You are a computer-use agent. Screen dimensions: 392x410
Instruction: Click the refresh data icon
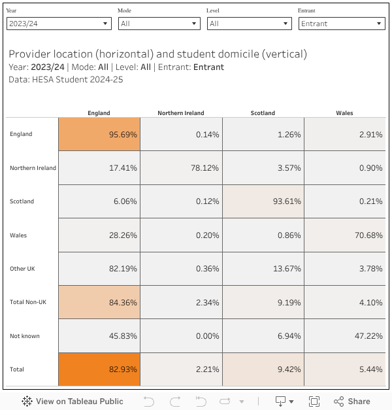[x=226, y=401]
